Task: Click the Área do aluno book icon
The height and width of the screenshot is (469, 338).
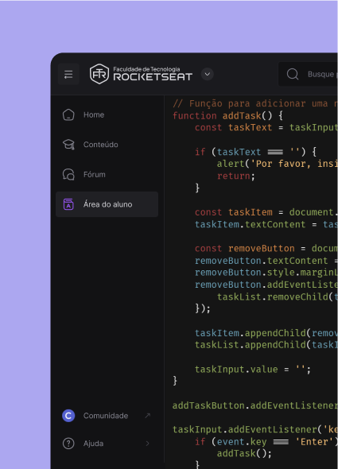Action: click(68, 204)
